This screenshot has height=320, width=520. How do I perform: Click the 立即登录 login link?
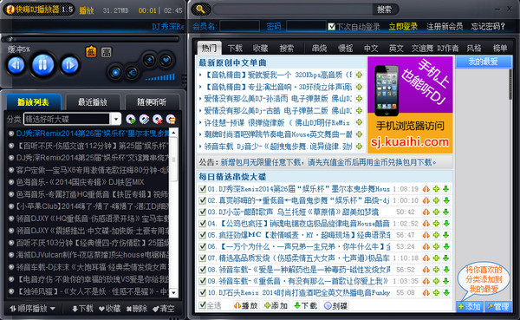[403, 27]
